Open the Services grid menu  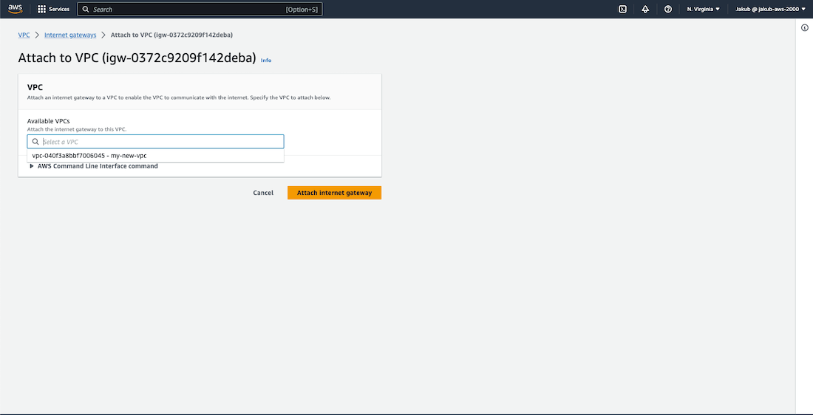point(41,10)
